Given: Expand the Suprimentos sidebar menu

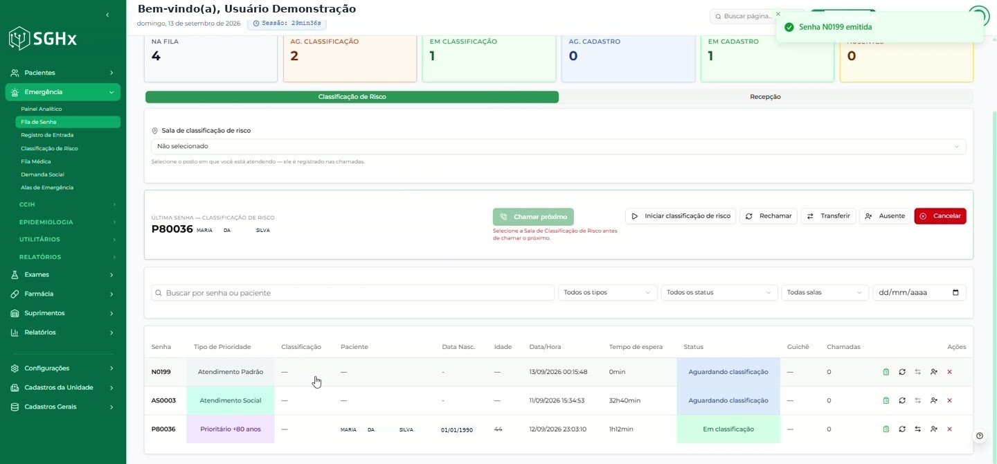Looking at the screenshot, I should coord(62,313).
